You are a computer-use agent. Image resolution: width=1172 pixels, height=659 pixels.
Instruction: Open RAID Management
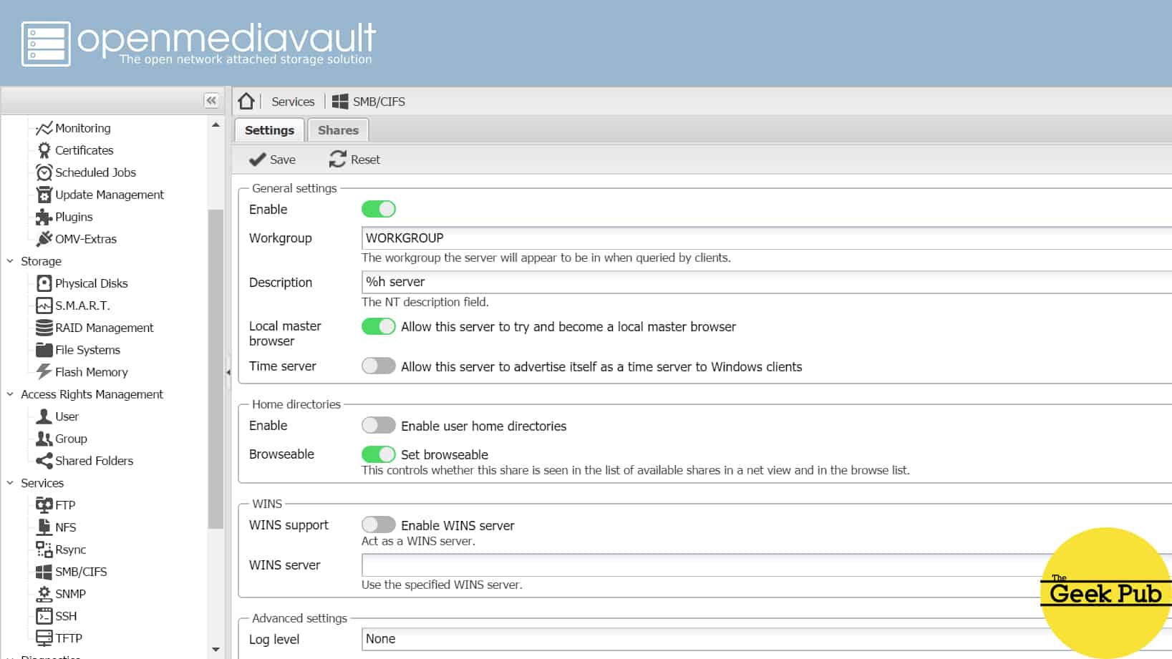(x=95, y=328)
